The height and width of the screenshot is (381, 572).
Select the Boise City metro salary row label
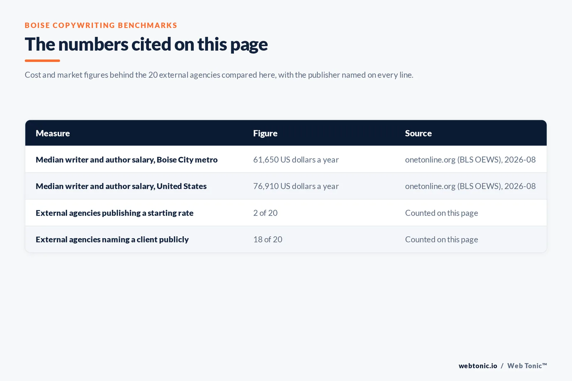point(127,160)
